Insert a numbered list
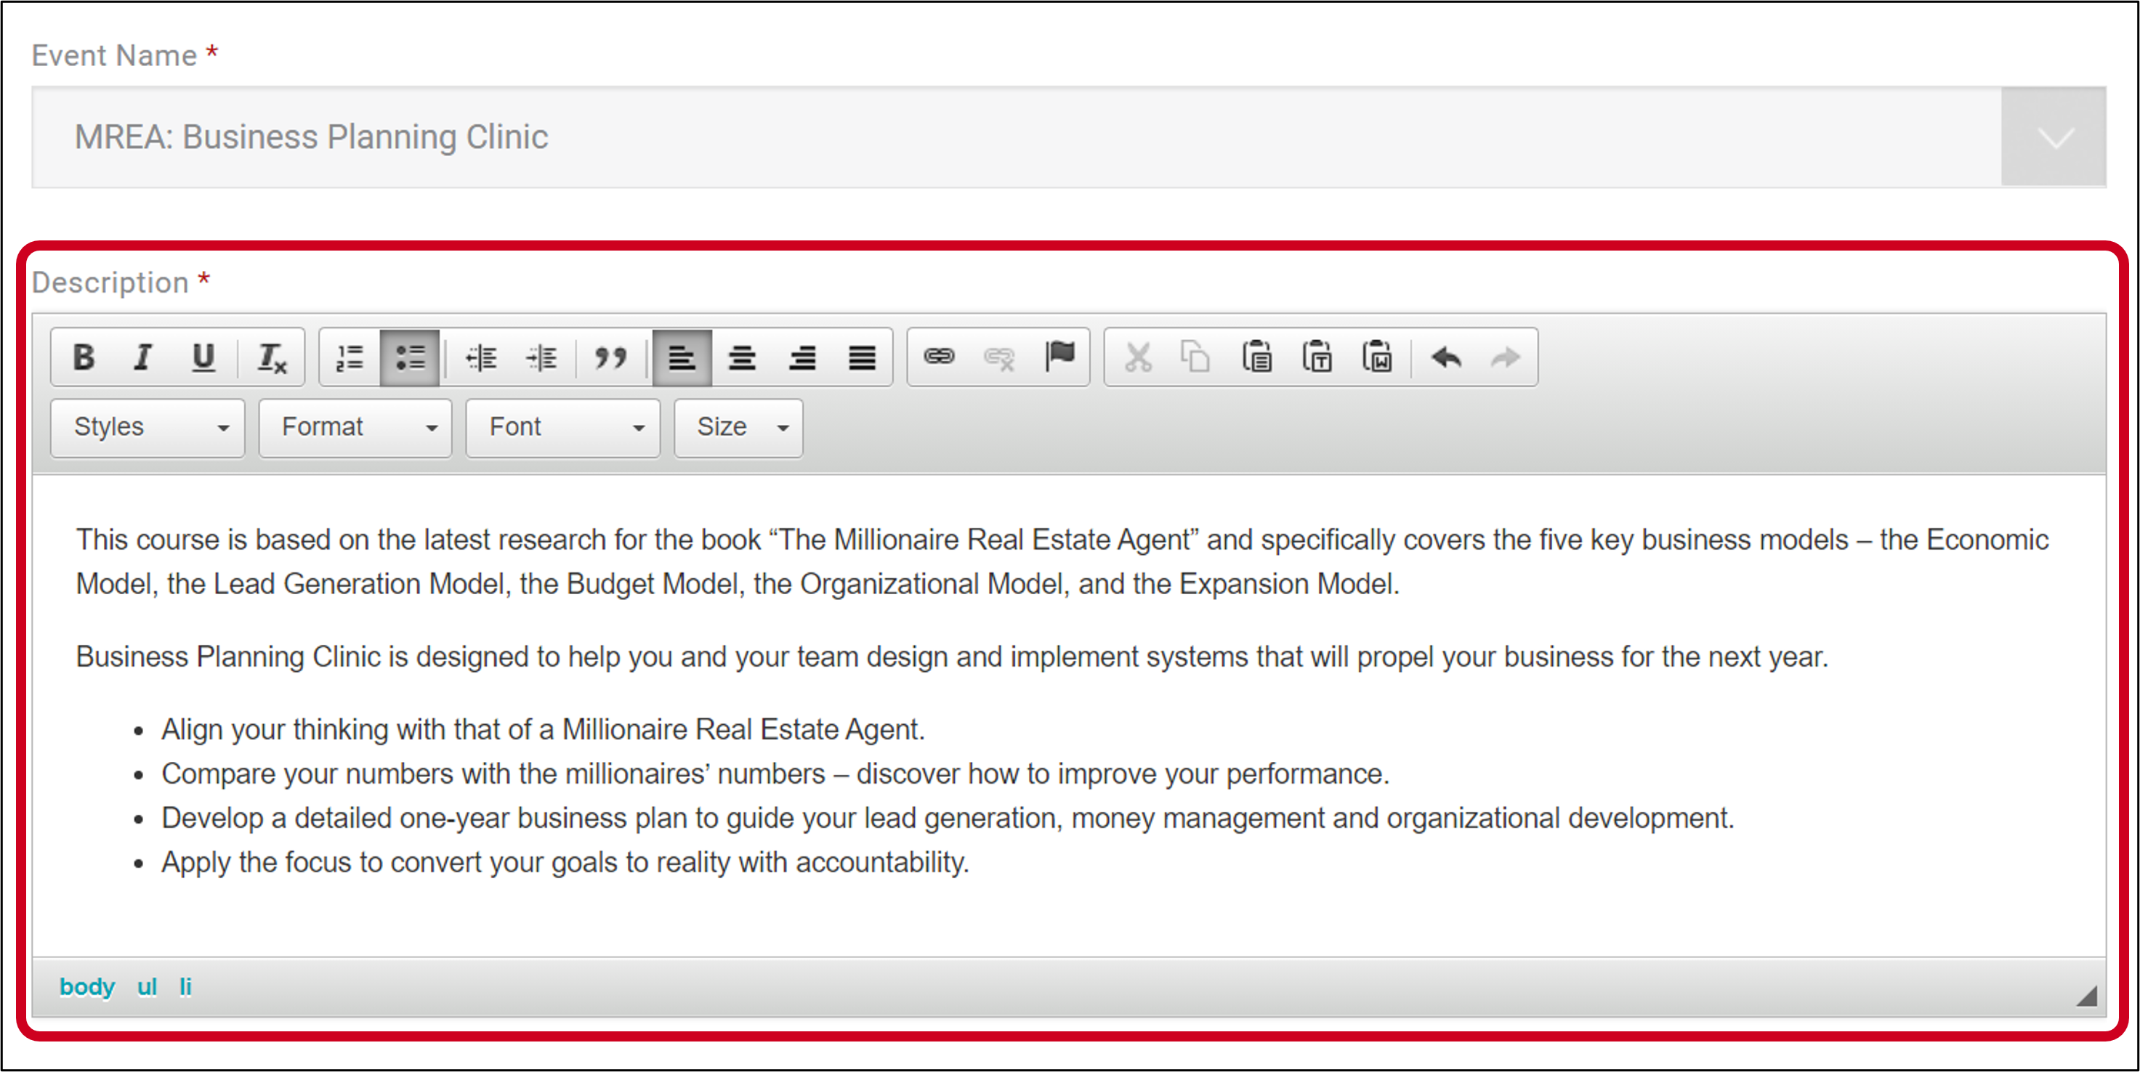 tap(350, 358)
